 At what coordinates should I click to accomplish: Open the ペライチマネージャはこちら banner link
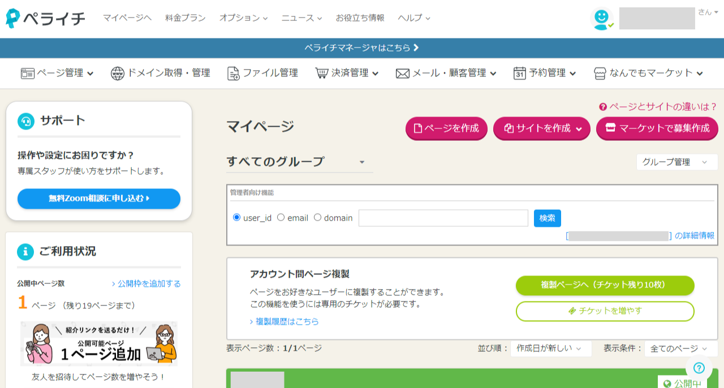pyautogui.click(x=362, y=48)
